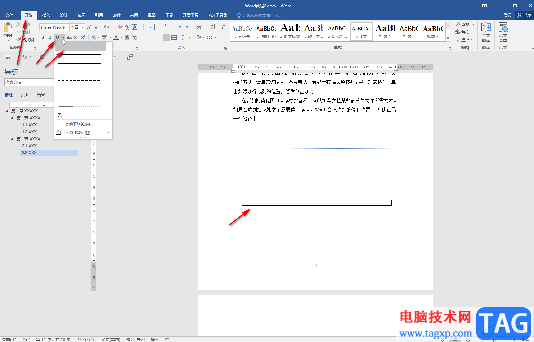Click the Decrease Indent icon
This screenshot has width=534, height=342.
tap(181, 27)
